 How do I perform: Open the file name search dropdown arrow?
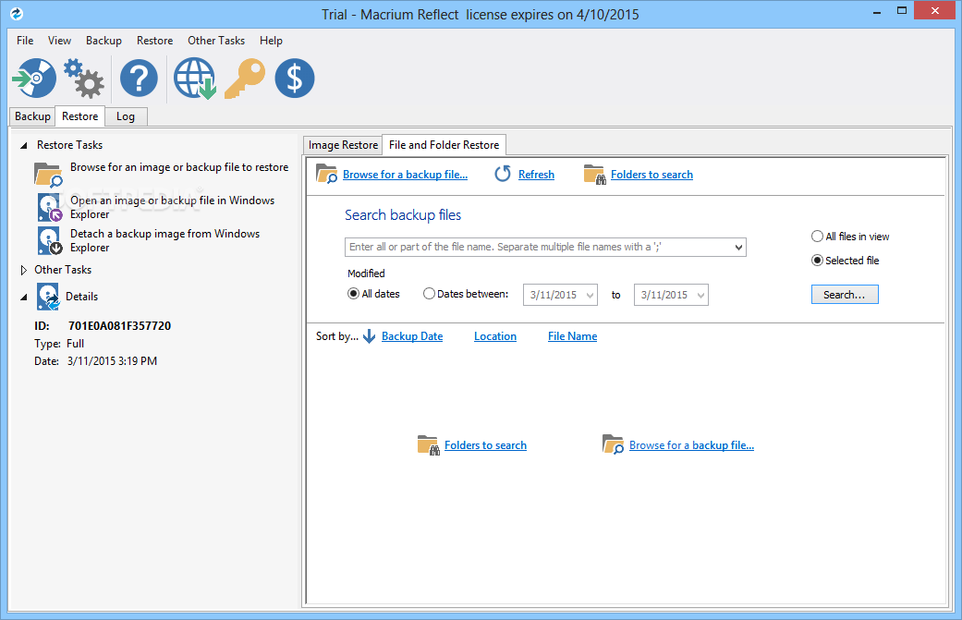[x=738, y=247]
